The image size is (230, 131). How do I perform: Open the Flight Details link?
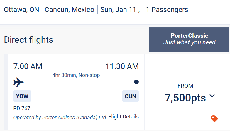(x=124, y=117)
